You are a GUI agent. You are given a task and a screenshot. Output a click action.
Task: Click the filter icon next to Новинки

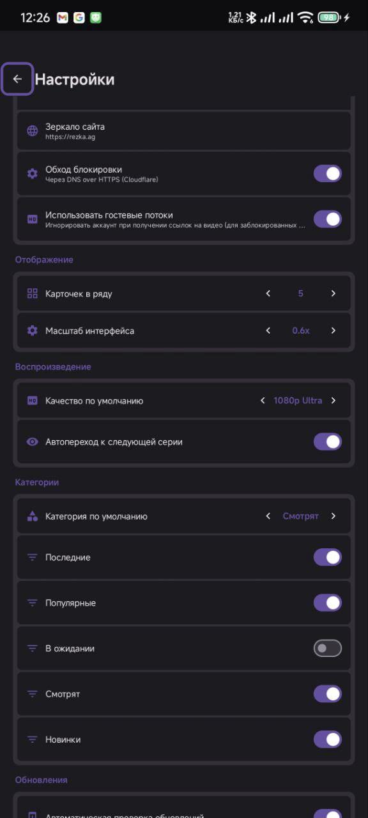pyautogui.click(x=32, y=739)
